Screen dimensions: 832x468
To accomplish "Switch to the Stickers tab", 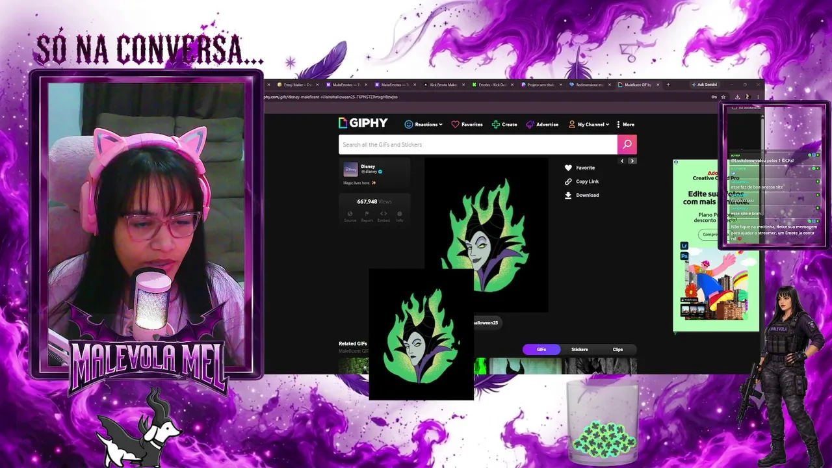I will pos(579,350).
